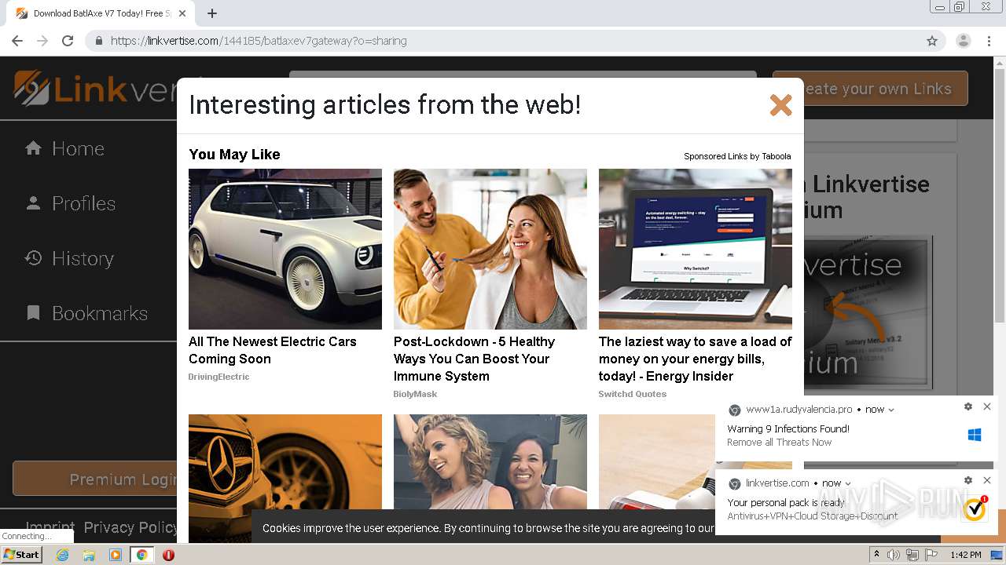Click the Bookmarks ribbon icon
1006x565 pixels.
tap(33, 313)
